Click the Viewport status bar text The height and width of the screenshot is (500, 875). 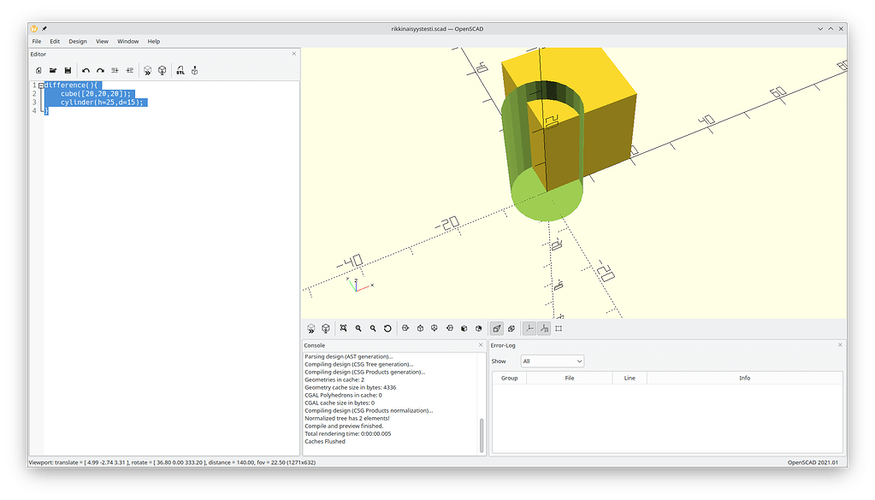pyautogui.click(x=172, y=462)
